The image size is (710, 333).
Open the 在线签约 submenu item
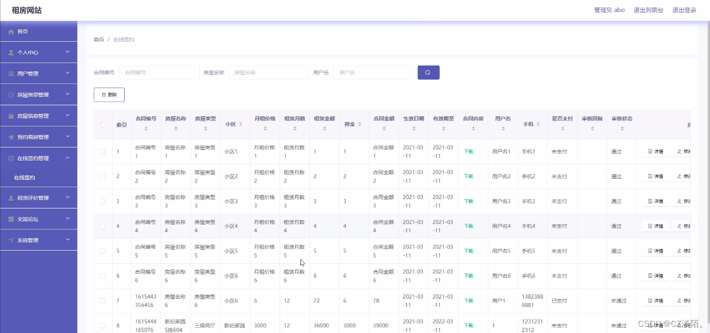tap(39, 178)
